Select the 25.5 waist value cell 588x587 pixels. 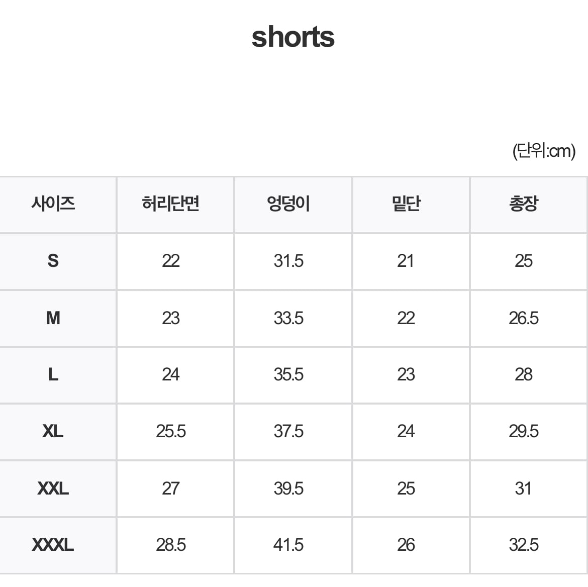click(171, 431)
